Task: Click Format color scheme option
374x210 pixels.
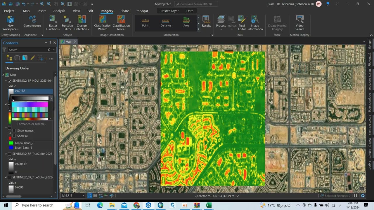Action: click(x=32, y=124)
